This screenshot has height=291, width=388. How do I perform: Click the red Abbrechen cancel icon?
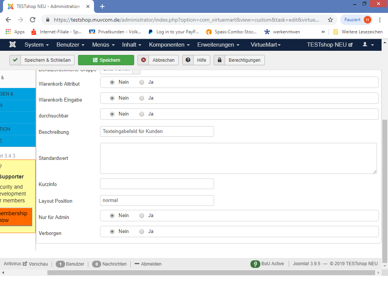click(144, 60)
